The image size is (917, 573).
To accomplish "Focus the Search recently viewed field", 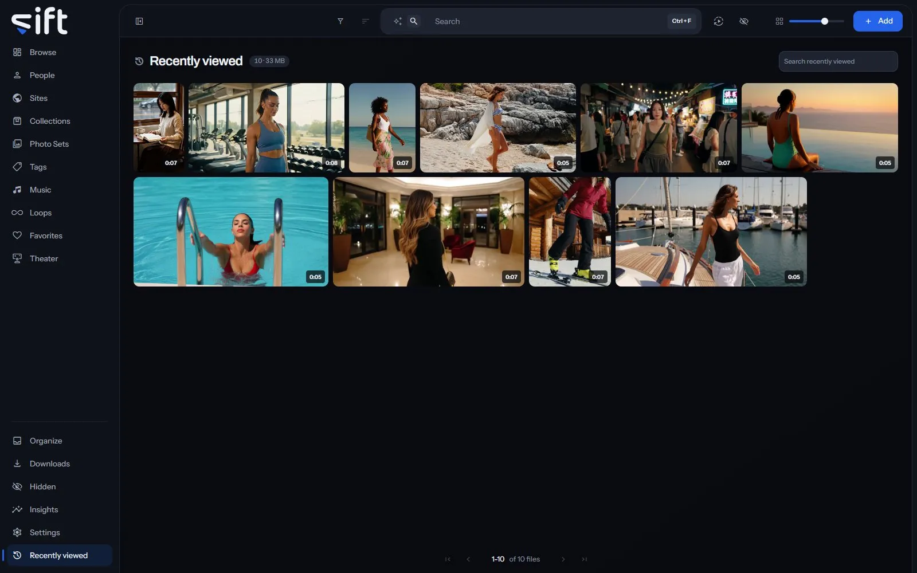I will 838,61.
